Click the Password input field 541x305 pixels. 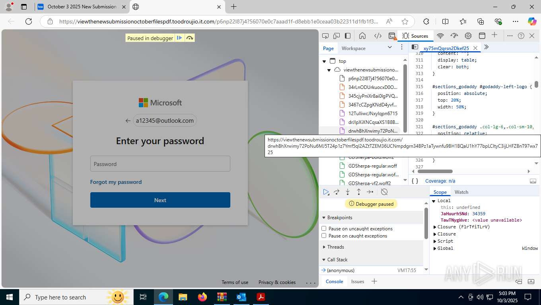[160, 164]
